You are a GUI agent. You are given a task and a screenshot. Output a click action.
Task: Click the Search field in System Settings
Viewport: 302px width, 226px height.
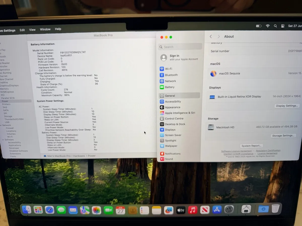click(180, 47)
